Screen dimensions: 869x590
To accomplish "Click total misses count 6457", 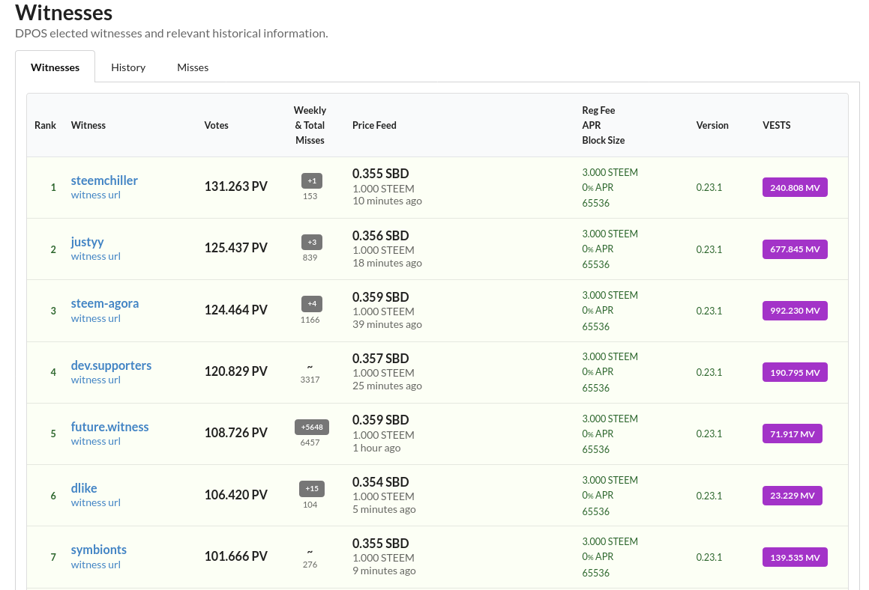I will click(310, 442).
